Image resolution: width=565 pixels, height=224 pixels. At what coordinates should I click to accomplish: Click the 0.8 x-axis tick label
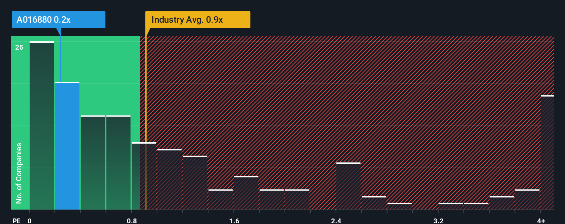[x=132, y=221]
